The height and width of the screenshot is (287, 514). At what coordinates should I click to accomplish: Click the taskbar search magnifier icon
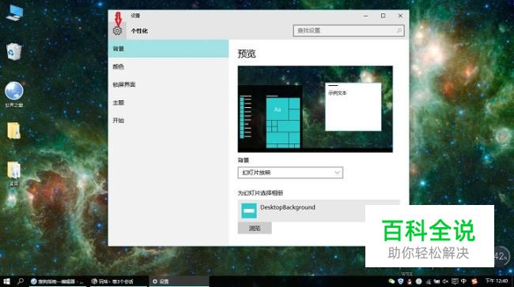point(21,281)
